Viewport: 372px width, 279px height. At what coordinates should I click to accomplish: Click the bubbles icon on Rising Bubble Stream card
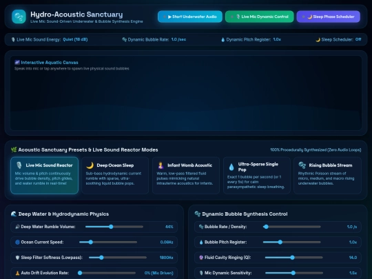[x=302, y=165]
